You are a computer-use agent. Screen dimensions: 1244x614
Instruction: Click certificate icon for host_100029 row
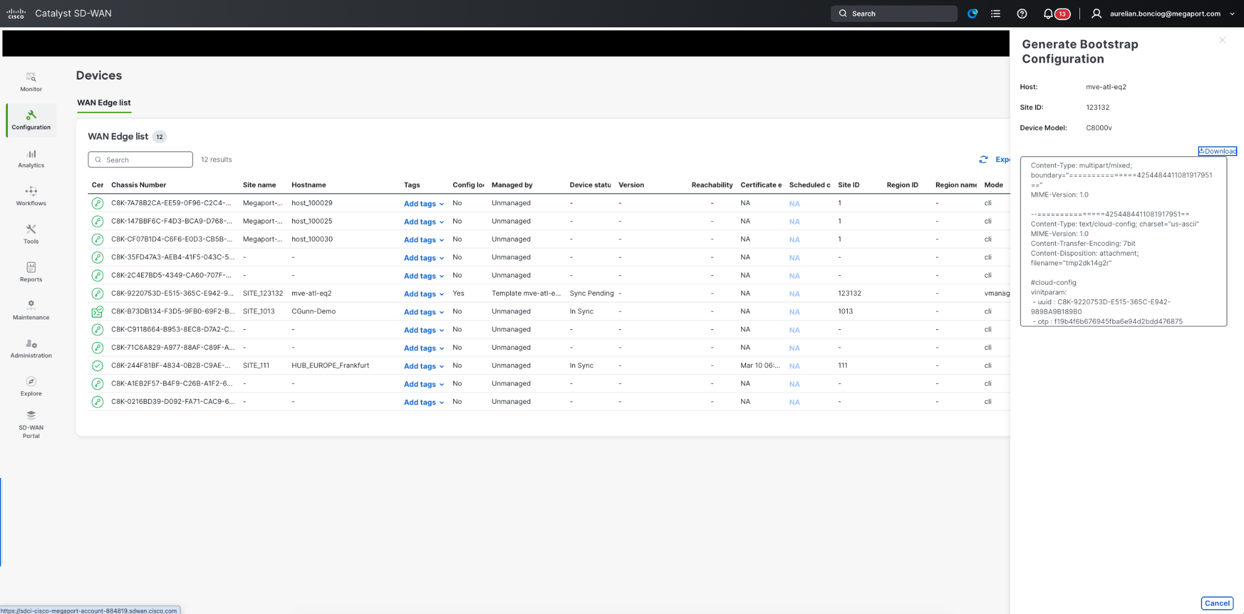coord(97,203)
